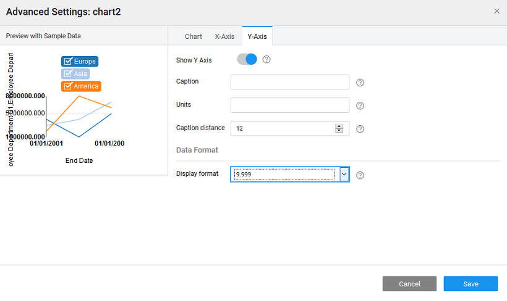Click help icon beside Display format
The image size is (507, 301).
(360, 175)
